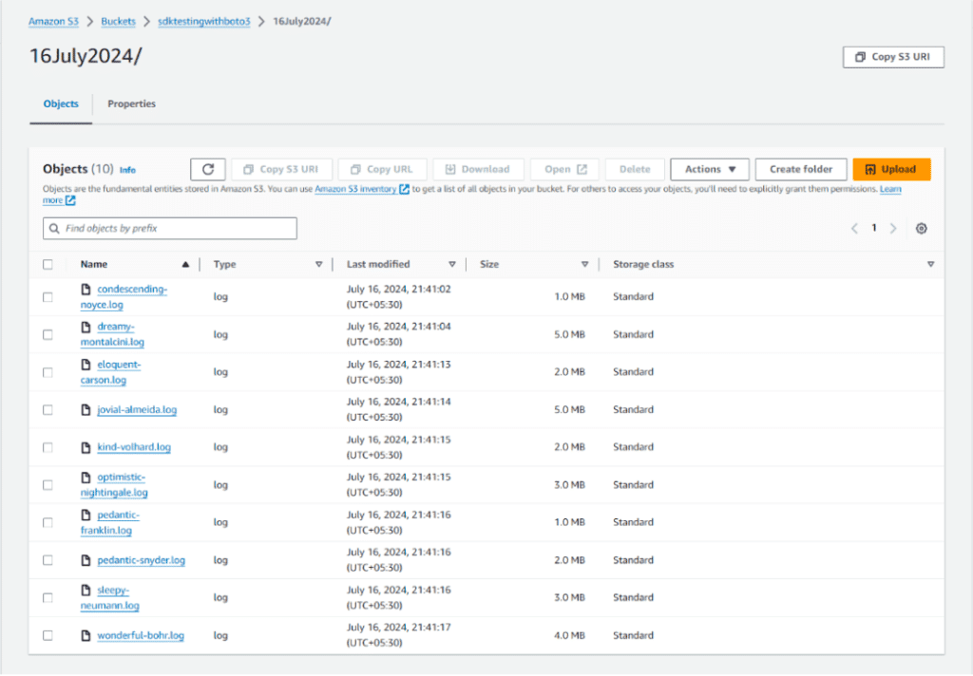Click the Upload button

point(890,168)
